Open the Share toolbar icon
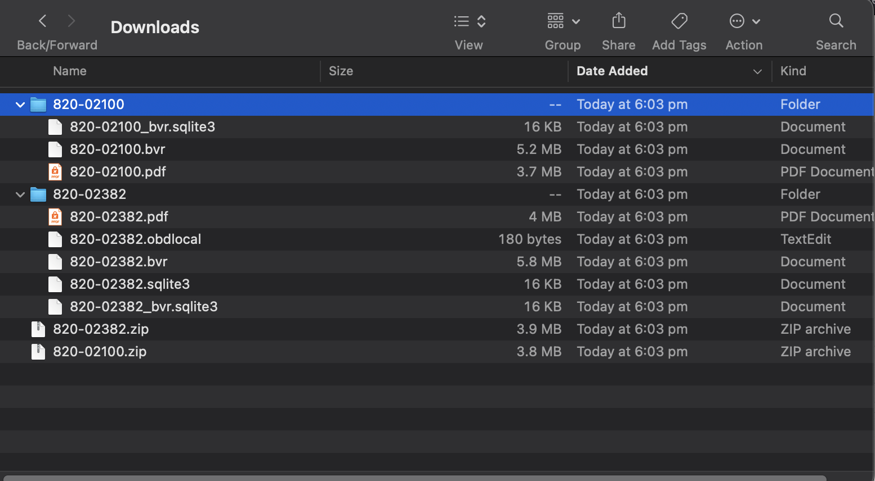Viewport: 875px width, 481px height. point(619,21)
